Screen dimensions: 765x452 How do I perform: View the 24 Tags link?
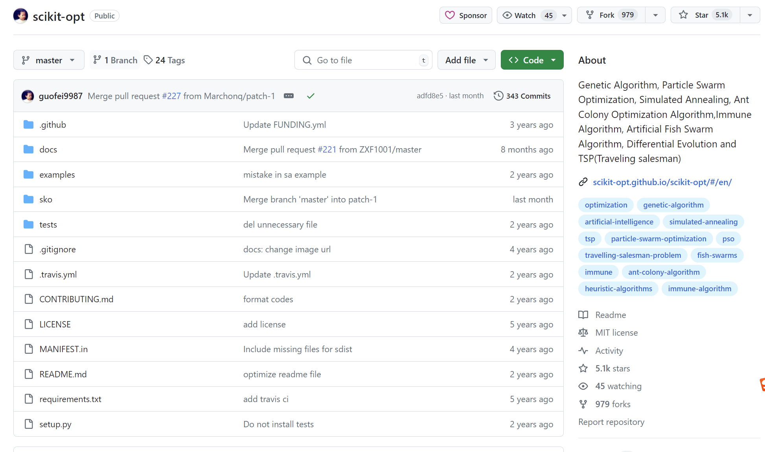pos(164,60)
